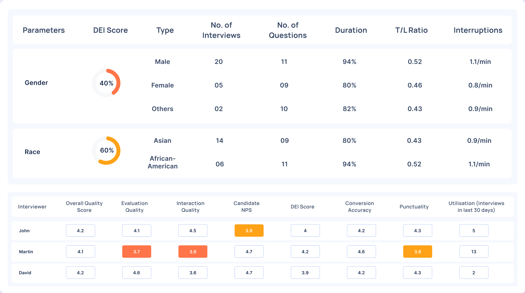Viewport: 525px width, 293px height.
Task: Click the Interruptions column header
Action: pyautogui.click(x=478, y=30)
